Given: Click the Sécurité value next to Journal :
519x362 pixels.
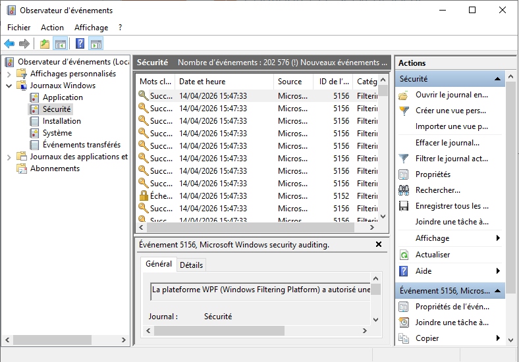Looking at the screenshot, I should coord(218,317).
